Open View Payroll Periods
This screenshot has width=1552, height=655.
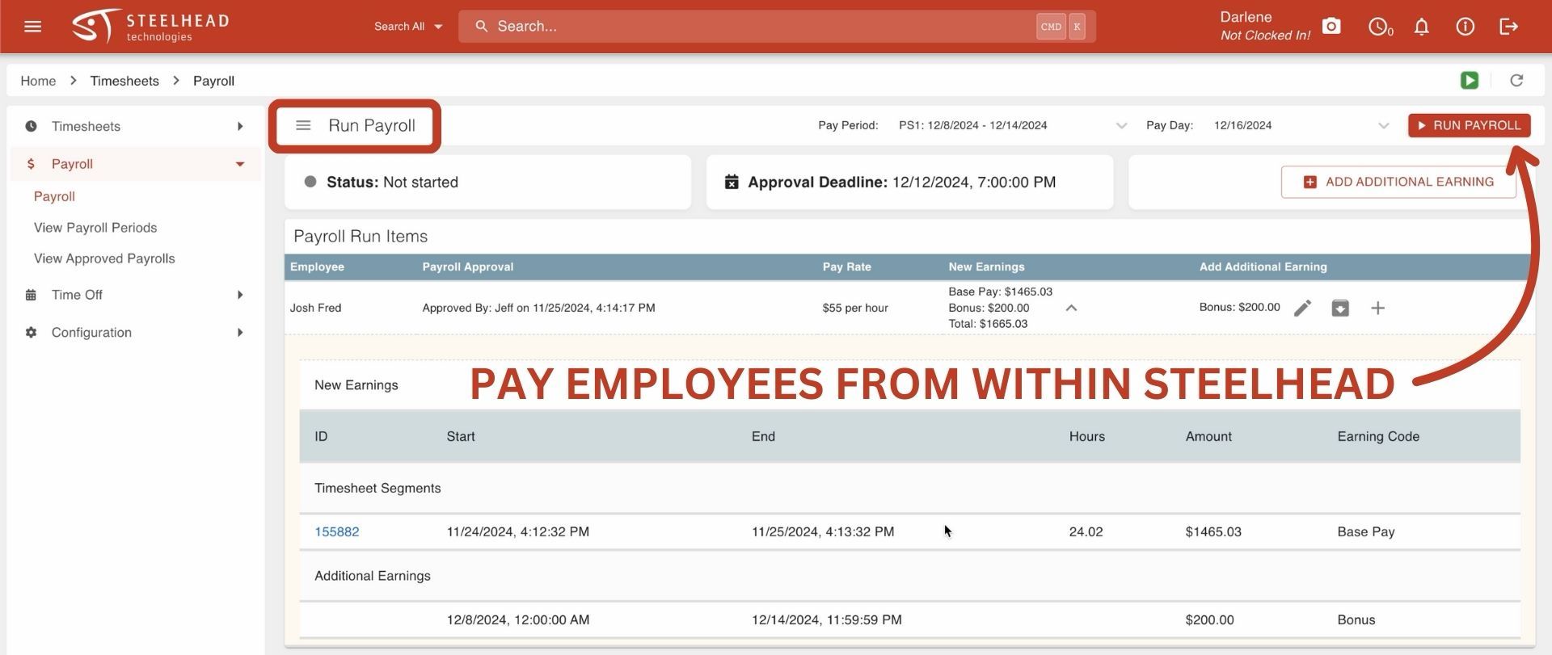[x=95, y=228]
